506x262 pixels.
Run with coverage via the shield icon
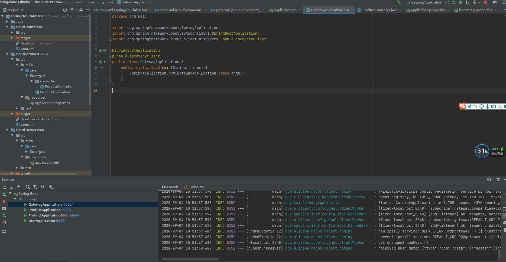click(467, 2)
